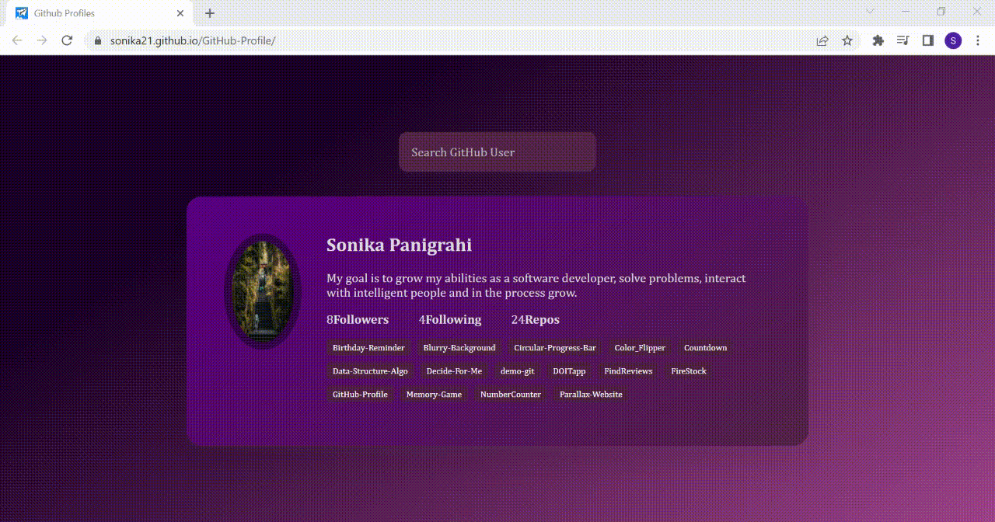Click the FireStock repository label

[689, 371]
